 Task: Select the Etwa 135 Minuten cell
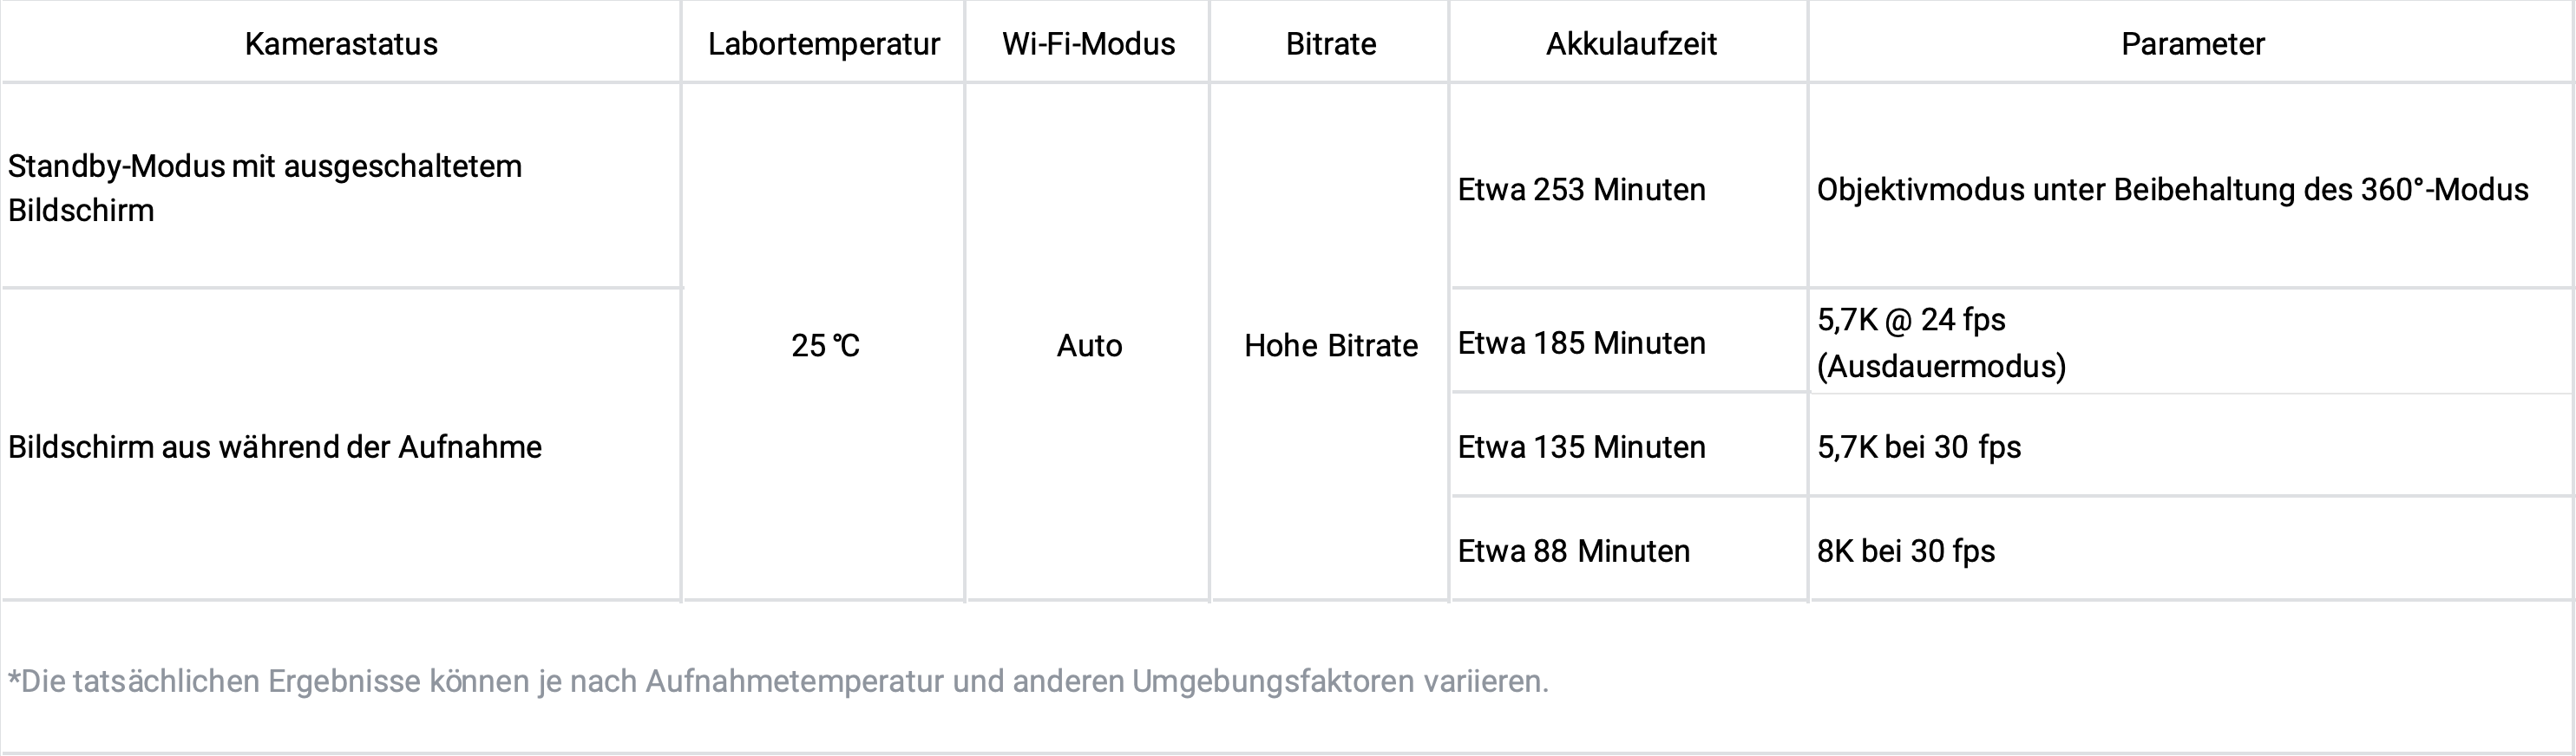pos(1630,446)
